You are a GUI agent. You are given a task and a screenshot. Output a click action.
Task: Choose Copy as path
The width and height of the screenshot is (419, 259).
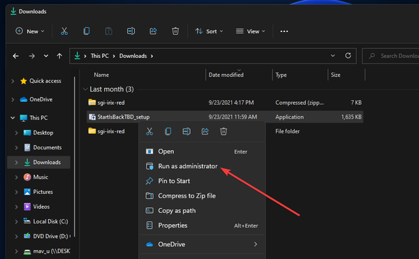pyautogui.click(x=202, y=211)
